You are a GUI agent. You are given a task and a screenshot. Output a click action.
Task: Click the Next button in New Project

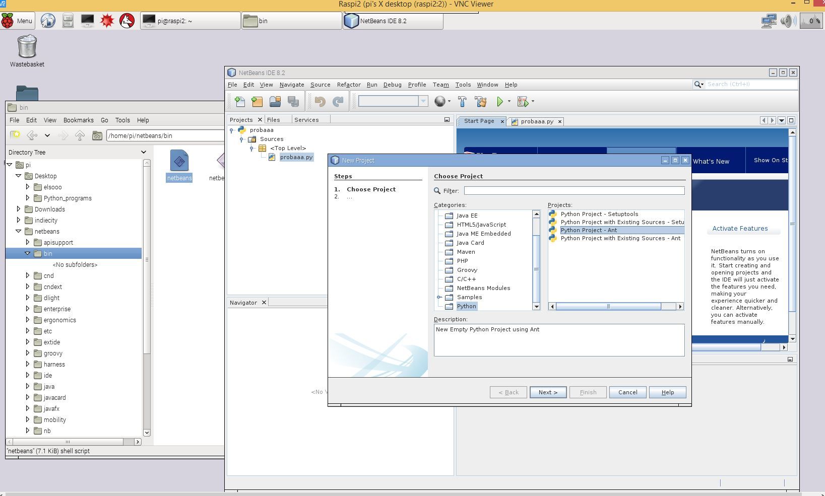pos(548,392)
